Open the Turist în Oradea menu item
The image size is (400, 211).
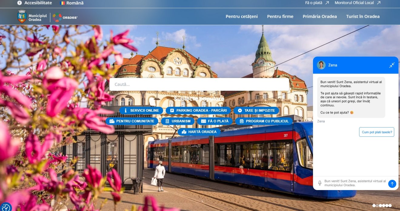pyautogui.click(x=363, y=16)
